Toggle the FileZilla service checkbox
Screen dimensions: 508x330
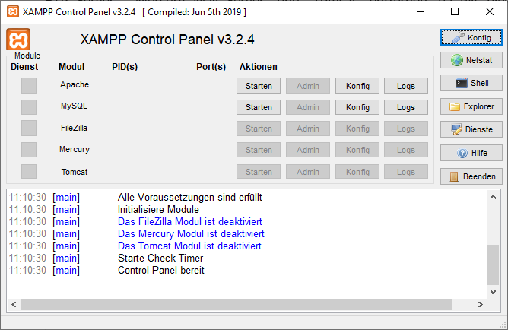[x=29, y=129]
